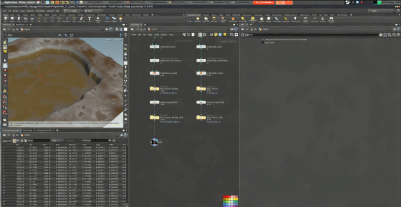
Task: Select the Tube shelf tool
Action: click(19, 19)
